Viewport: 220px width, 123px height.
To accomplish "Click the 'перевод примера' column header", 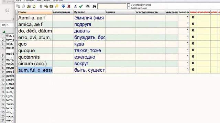I will pos(150,12).
